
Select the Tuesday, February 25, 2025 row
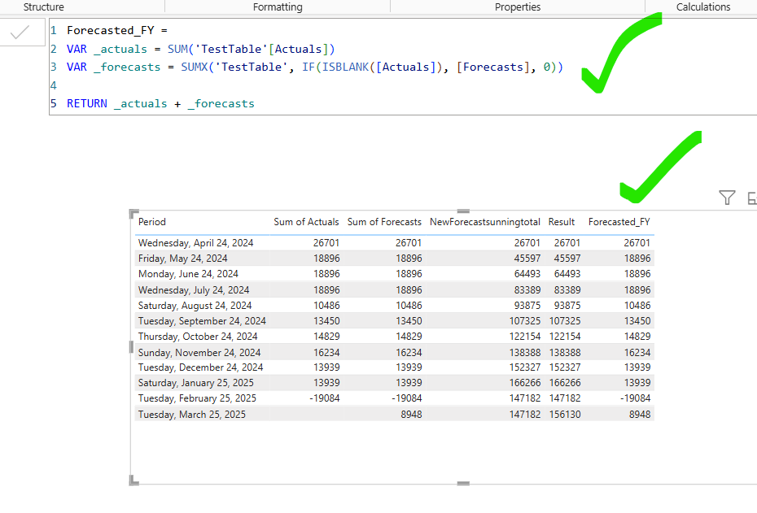[395, 398]
